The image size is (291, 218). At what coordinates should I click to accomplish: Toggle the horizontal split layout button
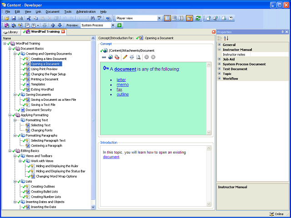tap(174, 18)
